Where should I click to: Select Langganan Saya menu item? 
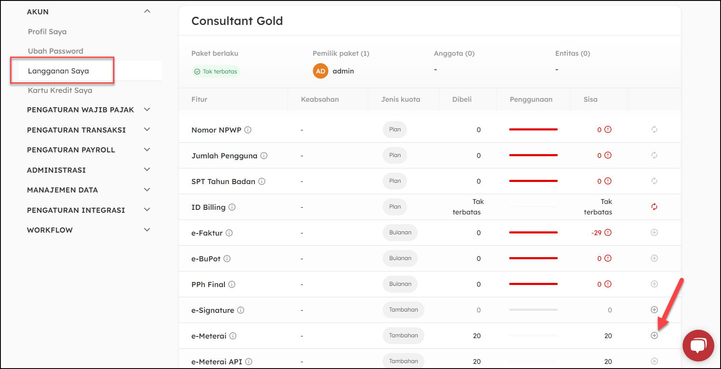pos(58,71)
